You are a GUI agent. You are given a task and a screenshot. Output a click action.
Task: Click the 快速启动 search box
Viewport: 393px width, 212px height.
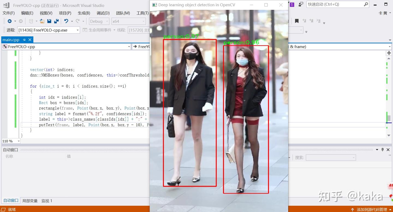[338, 4]
